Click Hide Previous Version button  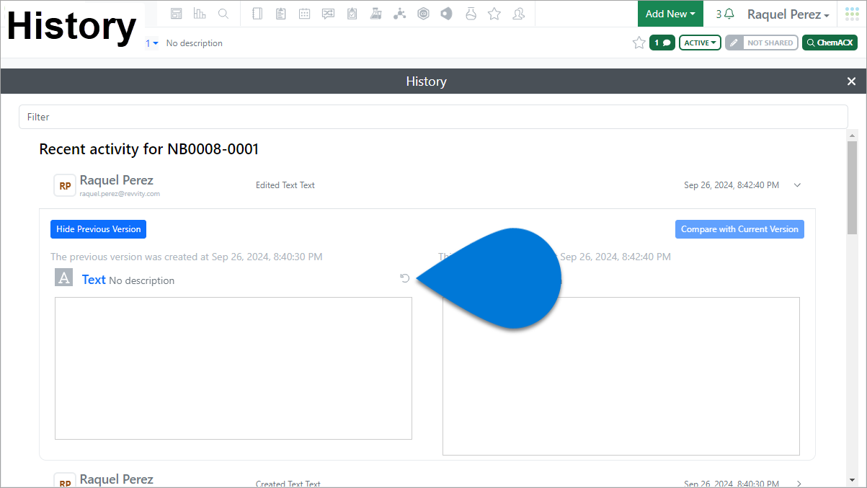tap(99, 229)
